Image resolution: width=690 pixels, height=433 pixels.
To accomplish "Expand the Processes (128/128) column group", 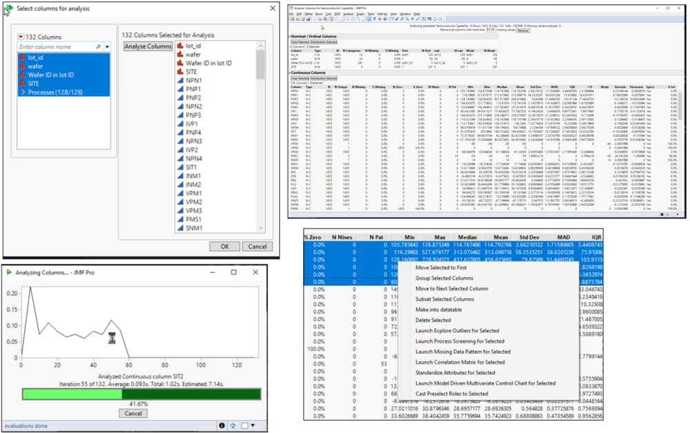I will 23,92.
